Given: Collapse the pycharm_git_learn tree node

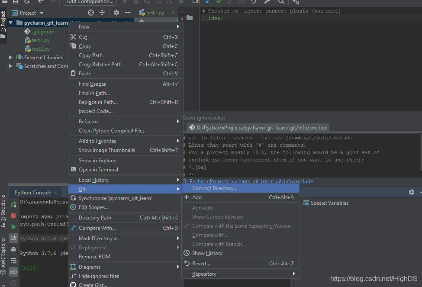Looking at the screenshot, I should (11, 23).
